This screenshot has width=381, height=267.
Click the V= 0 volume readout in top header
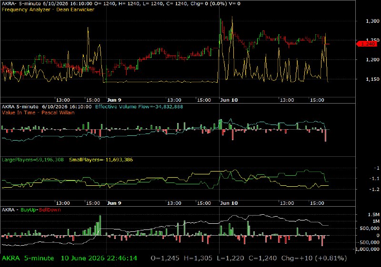234,4
